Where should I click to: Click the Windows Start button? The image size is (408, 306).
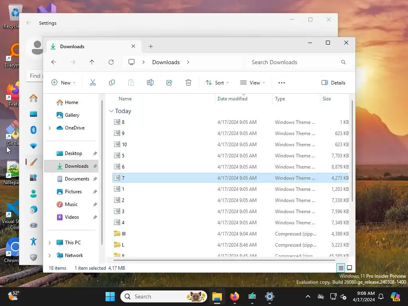110,296
